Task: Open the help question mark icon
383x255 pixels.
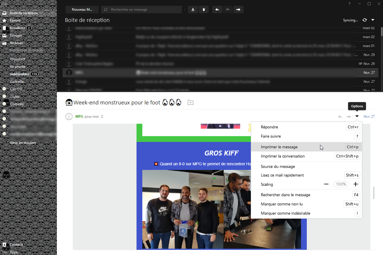Action: [x=350, y=4]
